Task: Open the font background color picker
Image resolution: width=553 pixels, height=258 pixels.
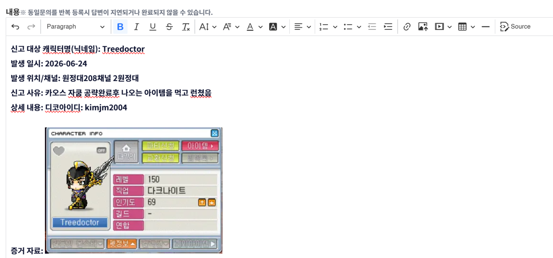Action: [277, 26]
